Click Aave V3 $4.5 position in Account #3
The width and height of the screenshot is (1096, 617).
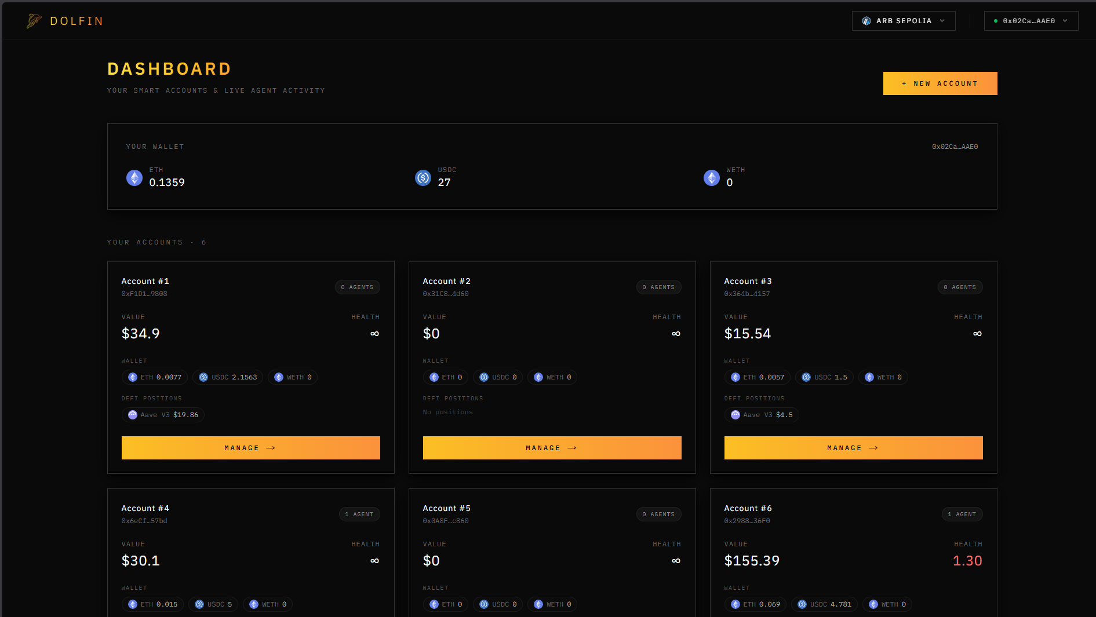tap(762, 415)
